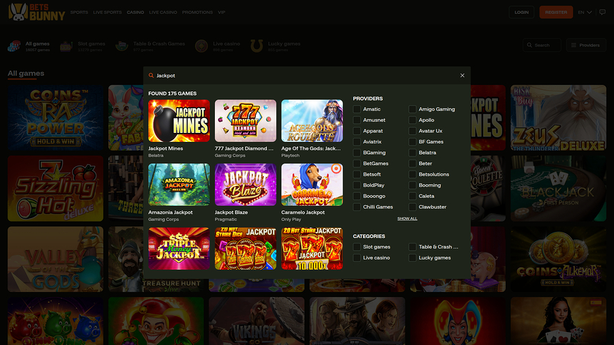Open Blackjack First Person background game

tap(558, 189)
